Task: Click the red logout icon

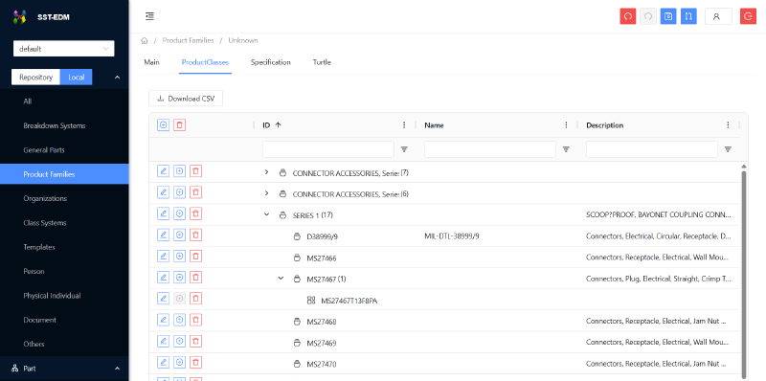Action: [748, 16]
